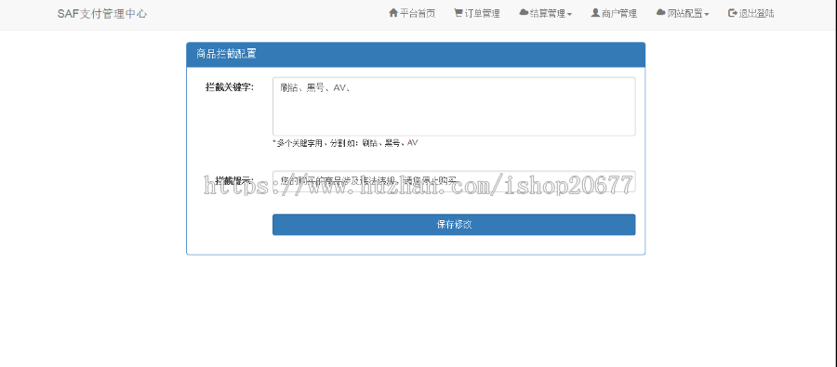Click the SAF支付管理中心 brand link
Screen dimensions: 837x367
[x=102, y=14]
